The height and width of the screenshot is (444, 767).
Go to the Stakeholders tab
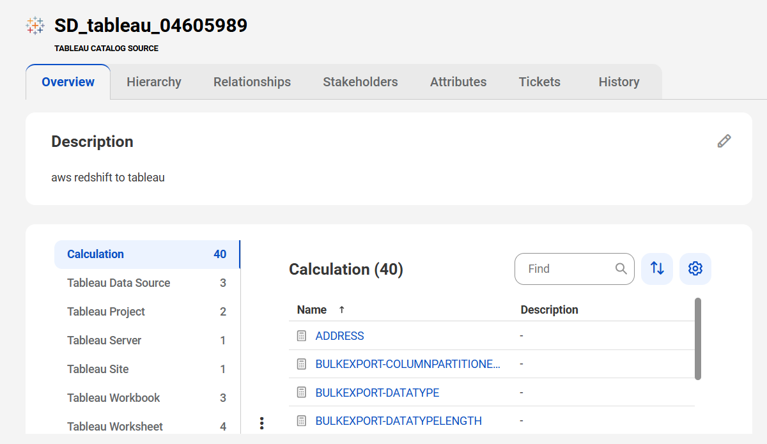click(360, 82)
